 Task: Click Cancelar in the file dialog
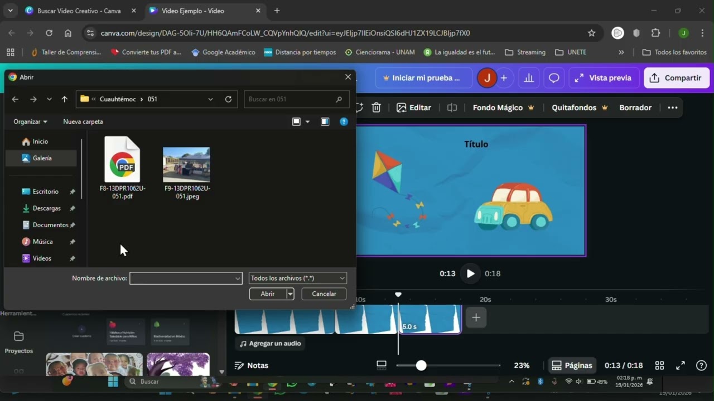(324, 294)
